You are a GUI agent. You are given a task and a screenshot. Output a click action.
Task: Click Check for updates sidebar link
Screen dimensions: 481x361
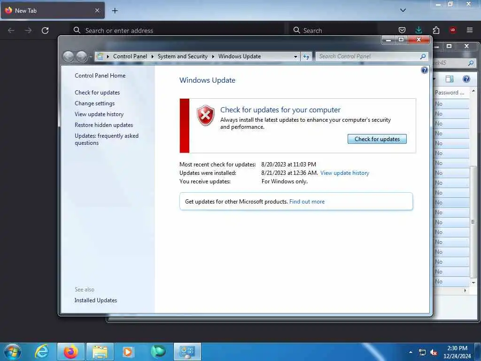[97, 93]
